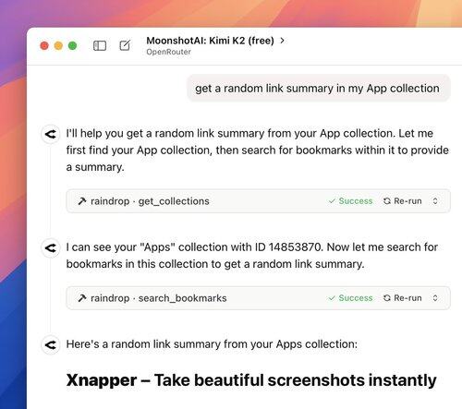Click the third assistant avatar near Here's a random link
Viewport: 462px width, 409px height.
(51, 344)
